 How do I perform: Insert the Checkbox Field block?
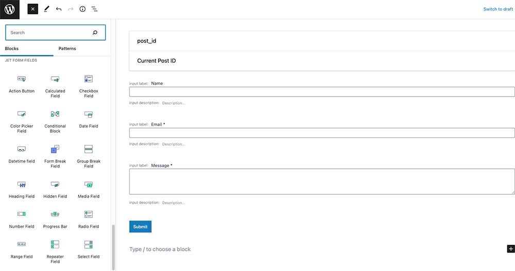coord(89,85)
